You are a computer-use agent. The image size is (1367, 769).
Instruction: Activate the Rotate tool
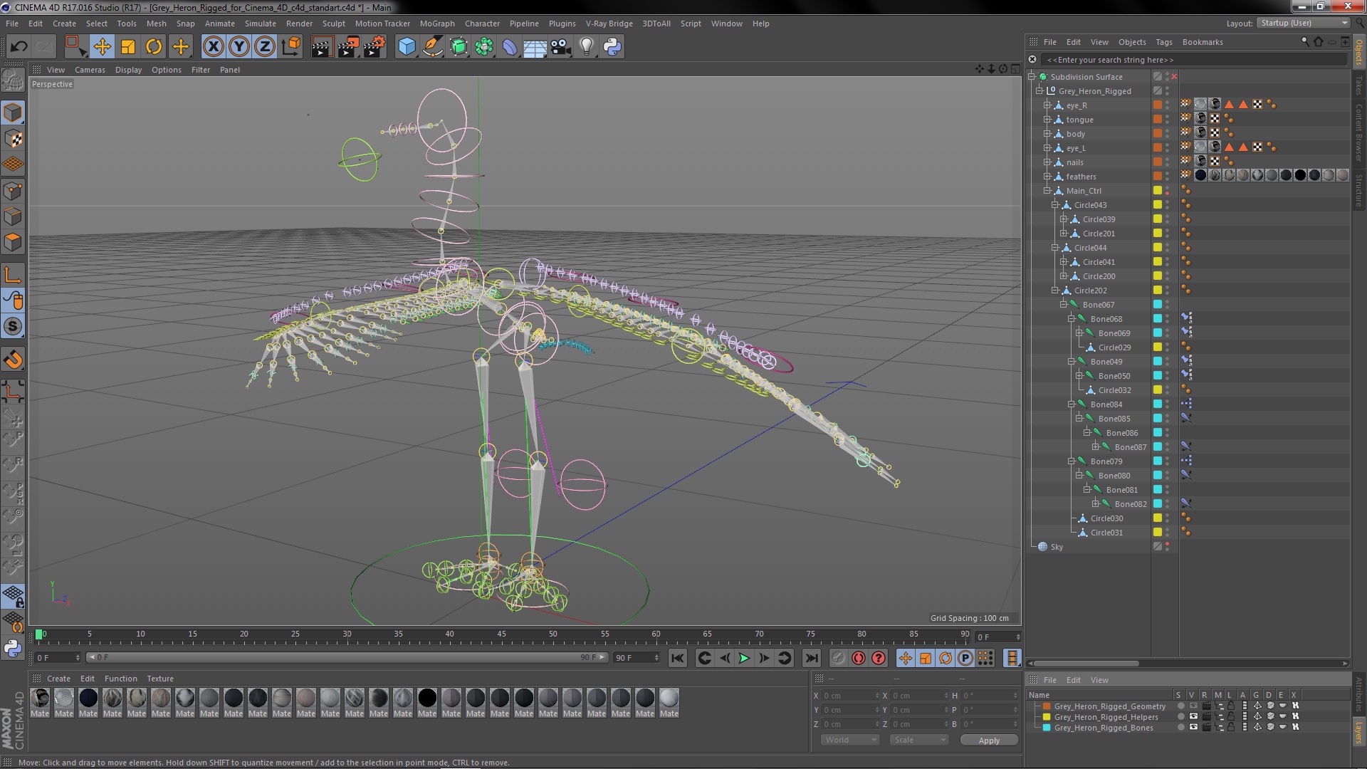point(154,47)
